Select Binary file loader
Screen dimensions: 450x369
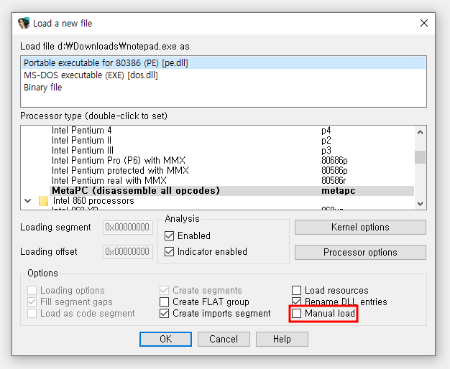(224, 87)
